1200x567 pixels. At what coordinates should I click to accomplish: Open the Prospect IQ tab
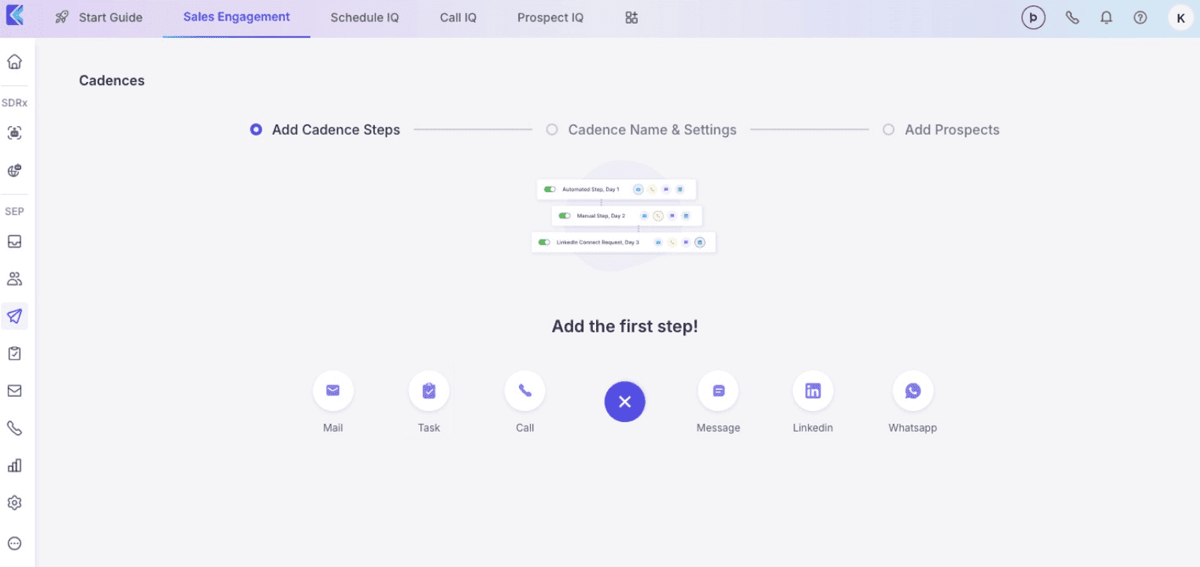click(x=550, y=17)
